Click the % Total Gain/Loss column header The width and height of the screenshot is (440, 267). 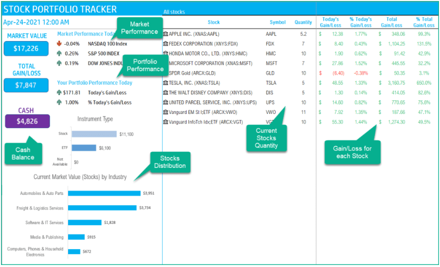click(424, 22)
